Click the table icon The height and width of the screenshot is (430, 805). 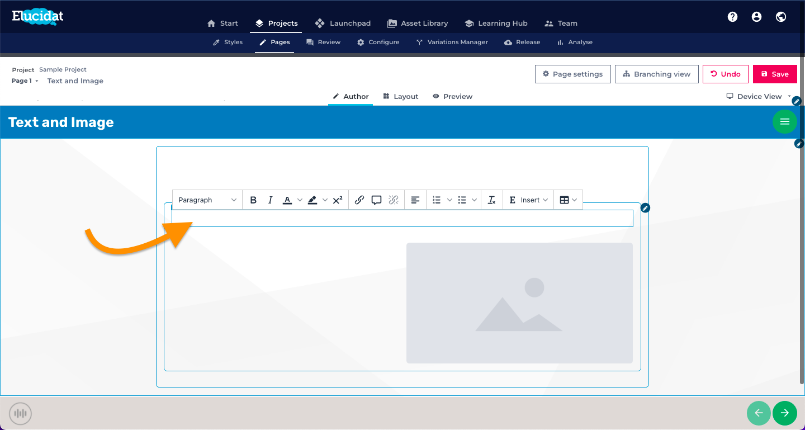point(565,200)
